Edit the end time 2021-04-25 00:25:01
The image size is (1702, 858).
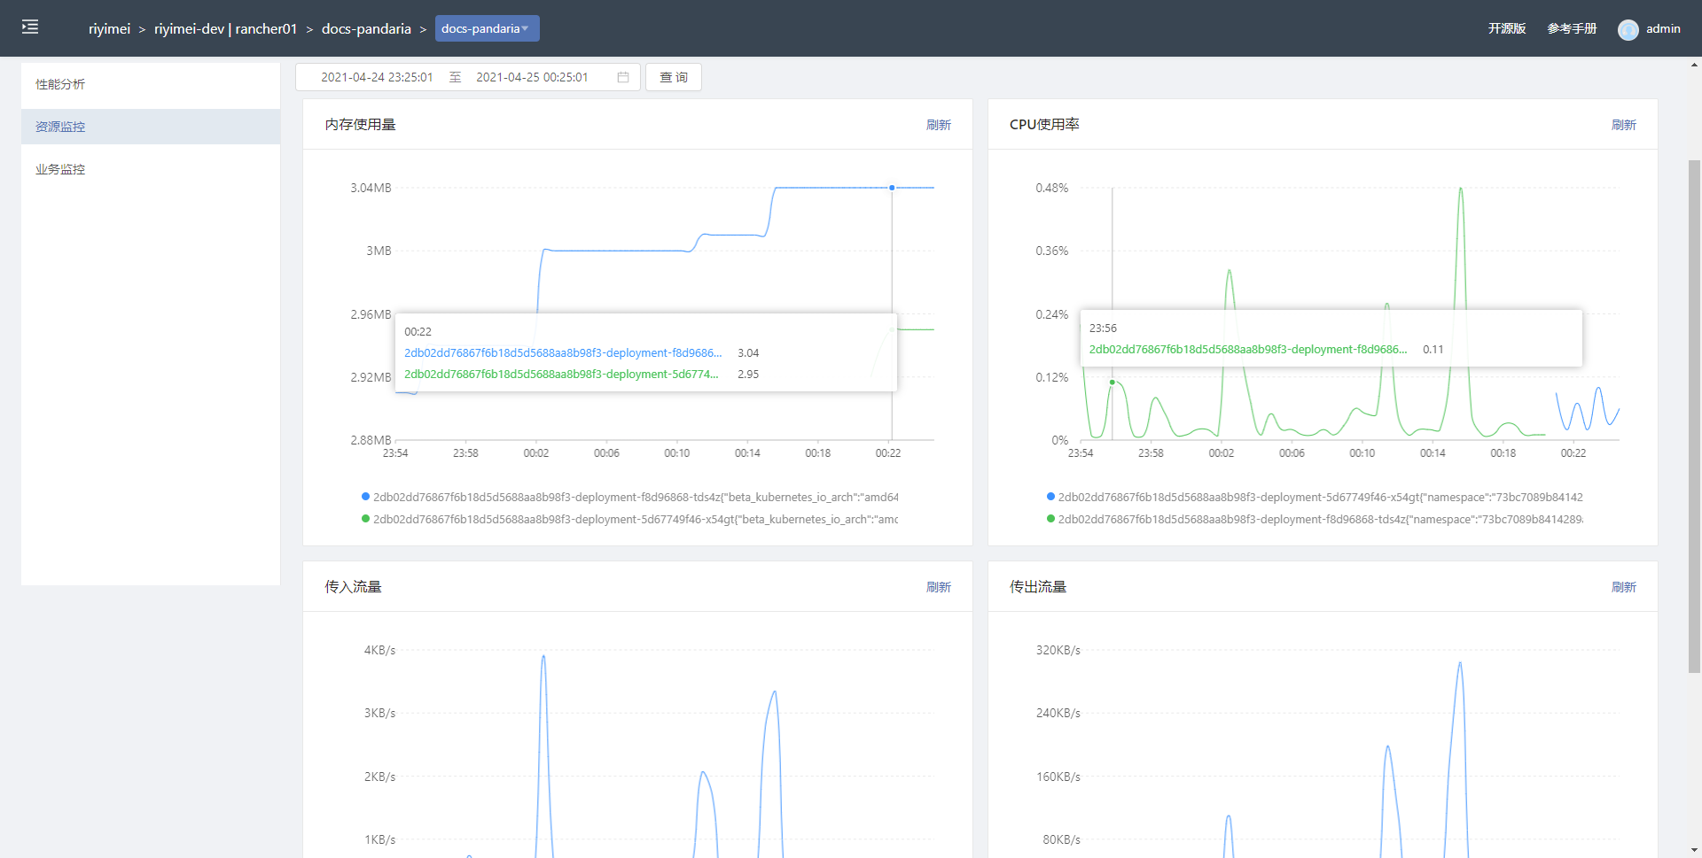pos(532,77)
